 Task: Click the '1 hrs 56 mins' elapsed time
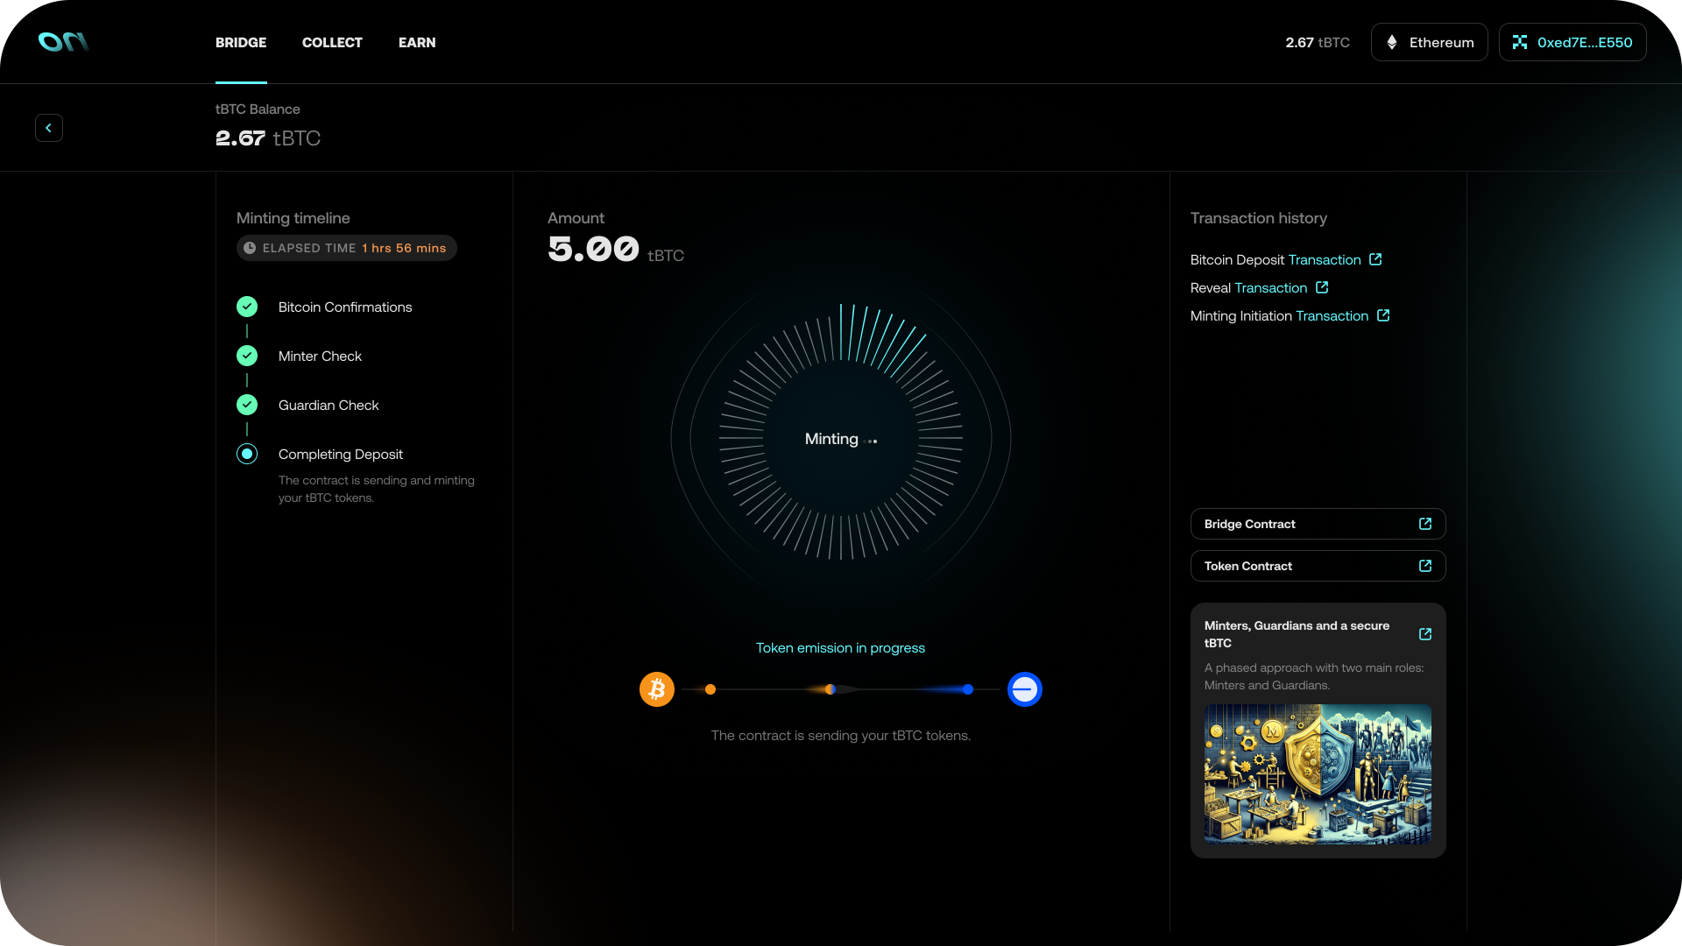pos(404,248)
